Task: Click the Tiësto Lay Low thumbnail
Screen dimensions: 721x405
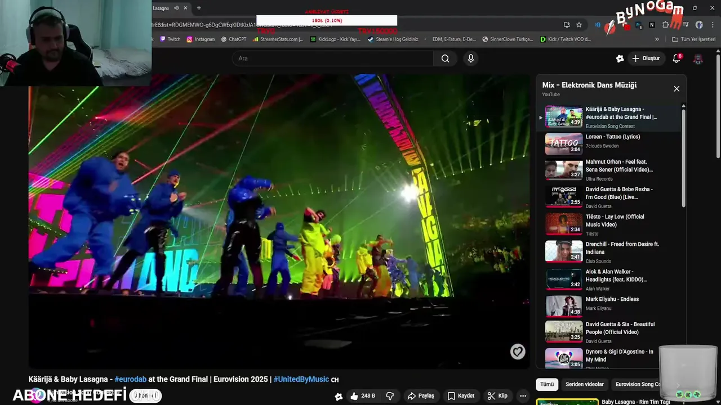Action: (x=564, y=224)
